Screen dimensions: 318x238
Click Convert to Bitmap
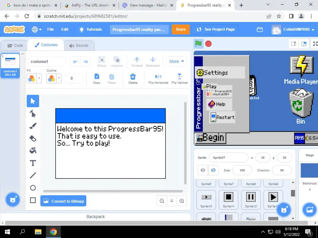click(63, 201)
